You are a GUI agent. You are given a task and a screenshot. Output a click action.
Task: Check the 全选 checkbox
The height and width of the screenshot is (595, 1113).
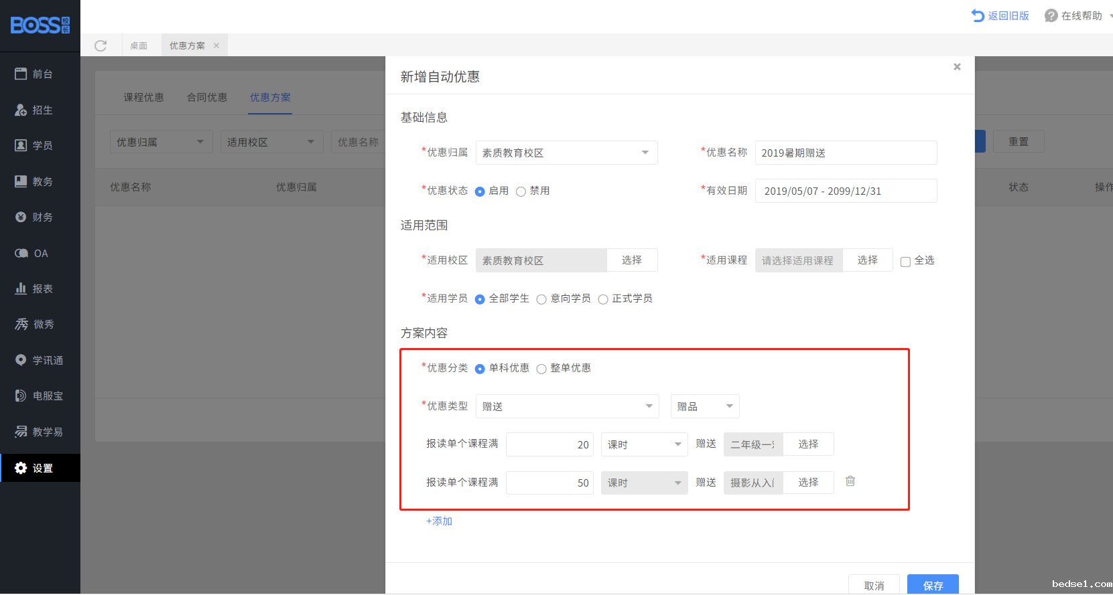905,262
